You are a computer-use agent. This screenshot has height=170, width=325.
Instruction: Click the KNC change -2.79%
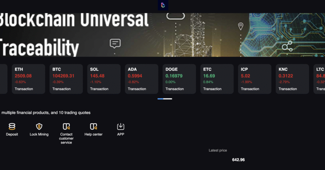(284, 82)
